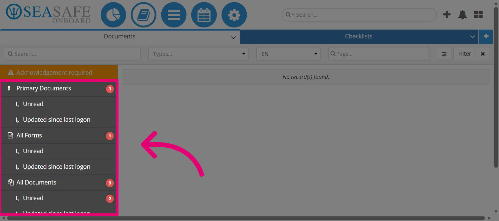Click the documents Search input field

point(72,54)
